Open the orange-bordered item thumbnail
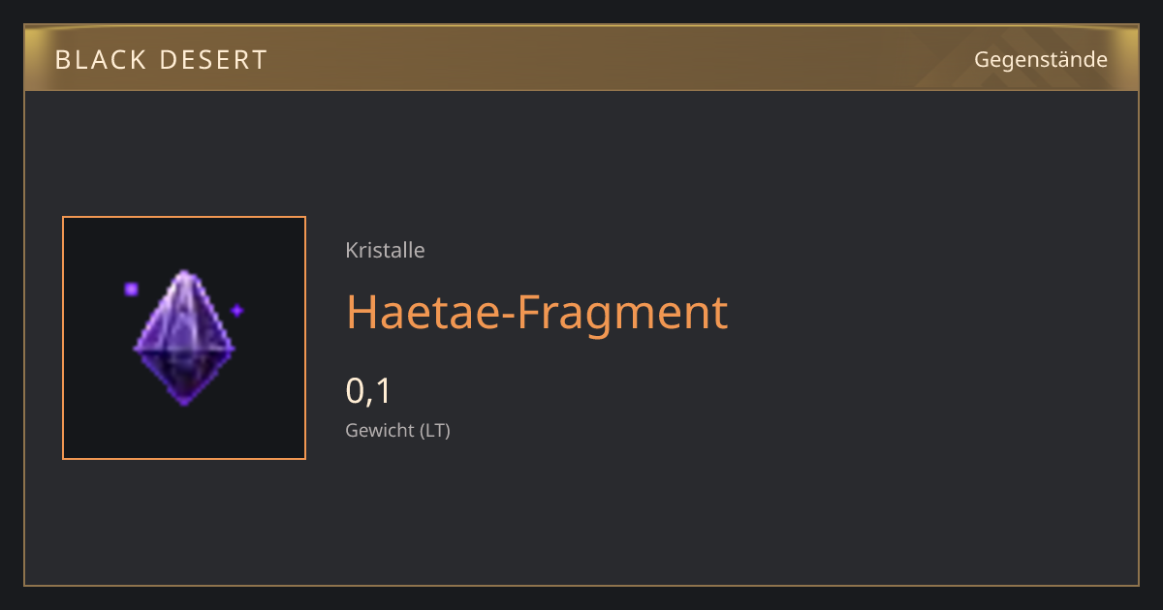 184,338
